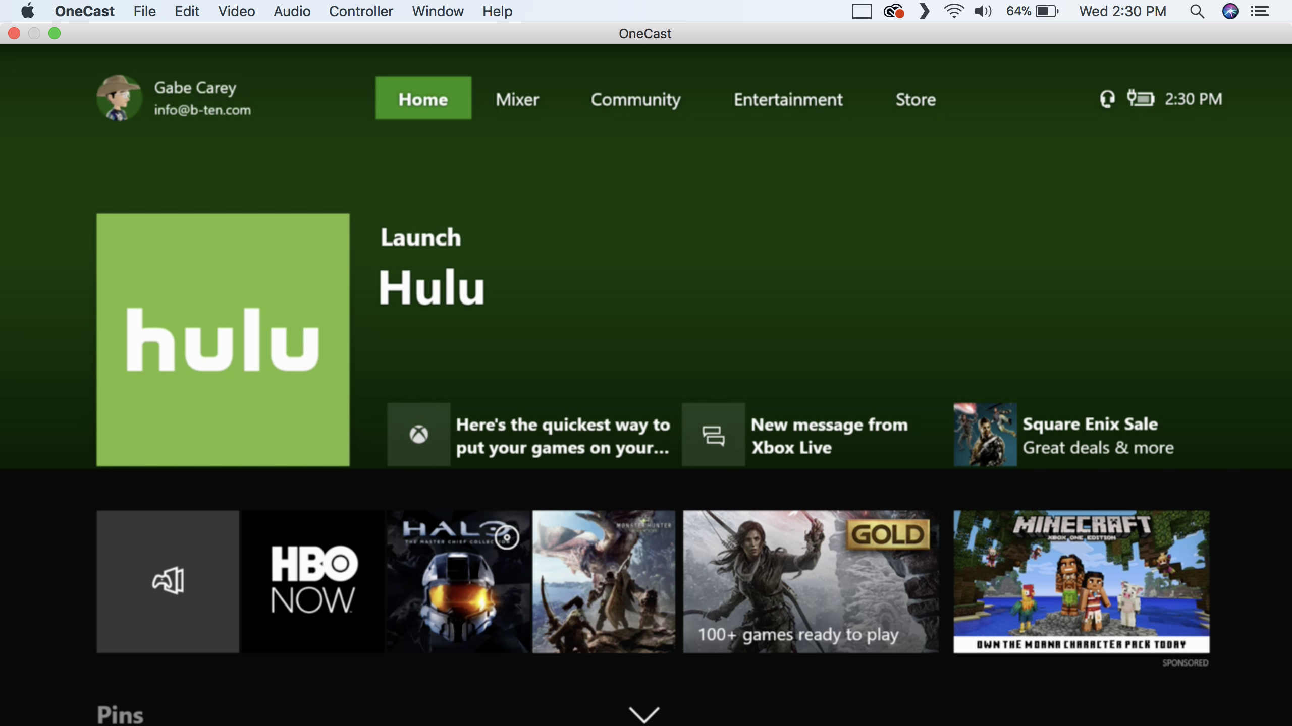This screenshot has width=1292, height=726.
Task: Click the Pins section heading
Action: click(x=120, y=715)
